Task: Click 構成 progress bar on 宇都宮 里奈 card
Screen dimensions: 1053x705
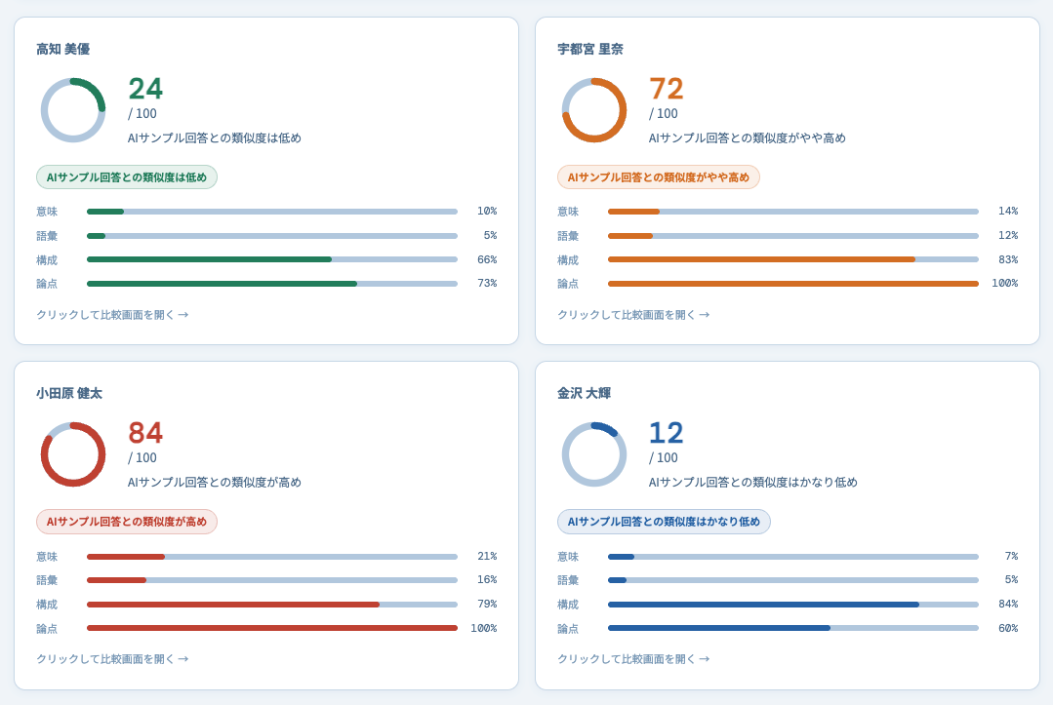Action: click(x=793, y=259)
